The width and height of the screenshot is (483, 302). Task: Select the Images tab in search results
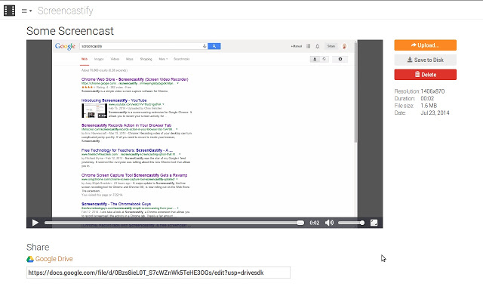click(99, 59)
